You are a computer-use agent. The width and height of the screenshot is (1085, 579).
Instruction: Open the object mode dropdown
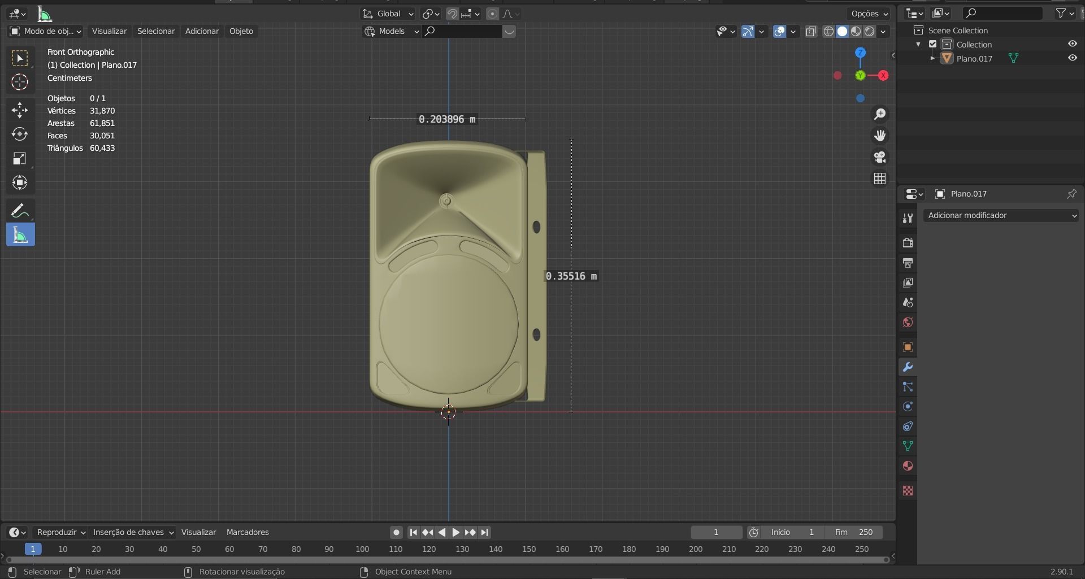click(45, 31)
